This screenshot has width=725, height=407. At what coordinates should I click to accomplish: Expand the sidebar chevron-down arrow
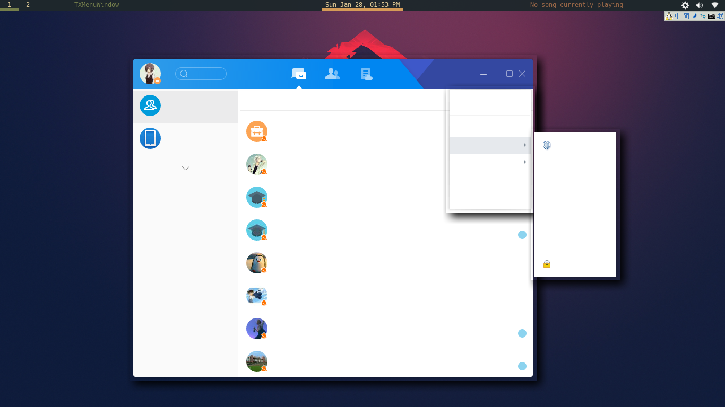[x=186, y=168]
